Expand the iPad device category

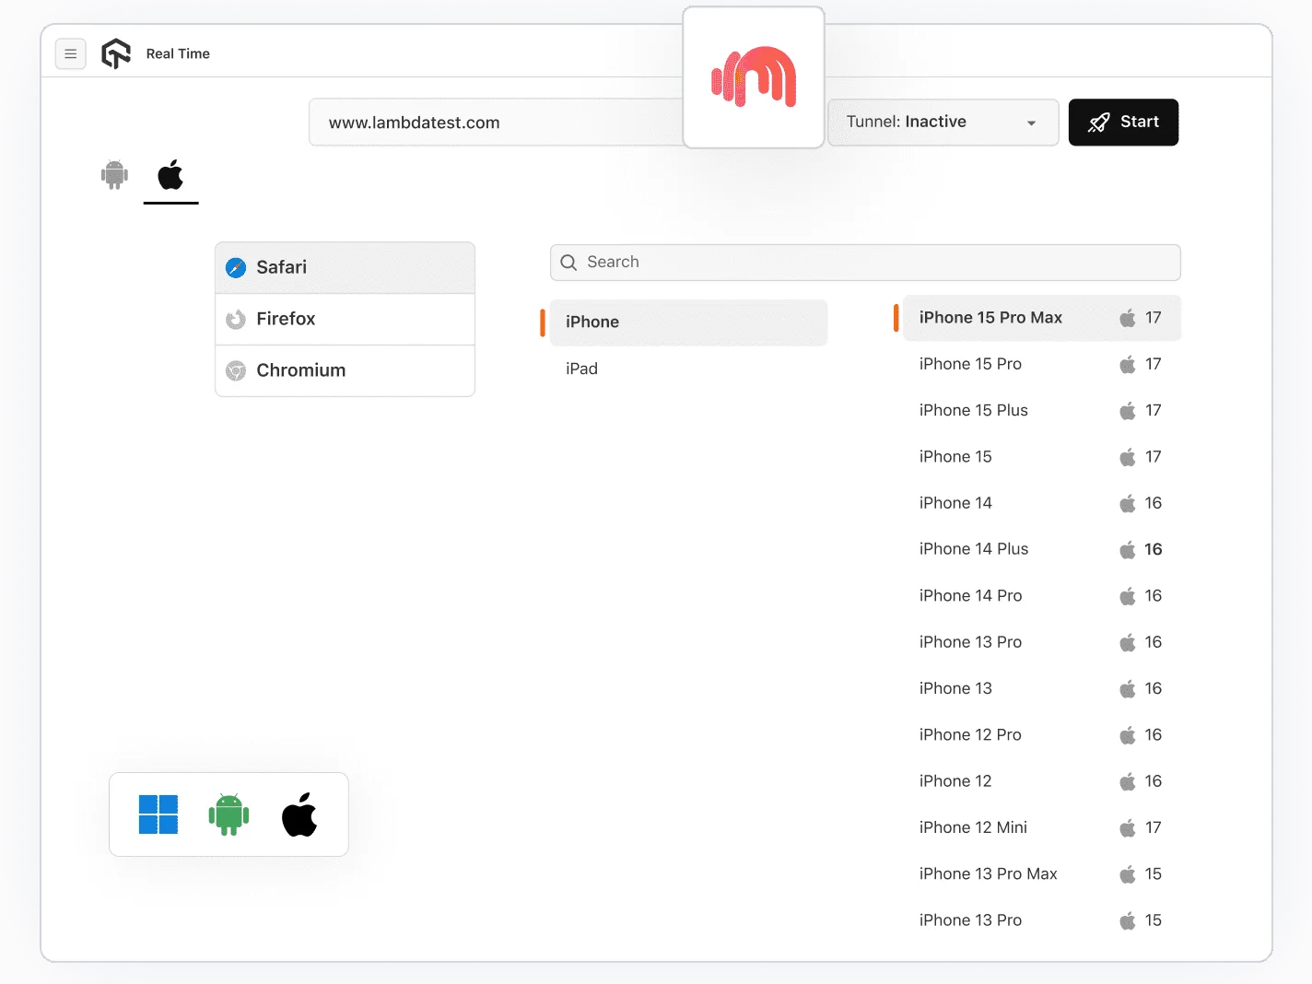[581, 368]
